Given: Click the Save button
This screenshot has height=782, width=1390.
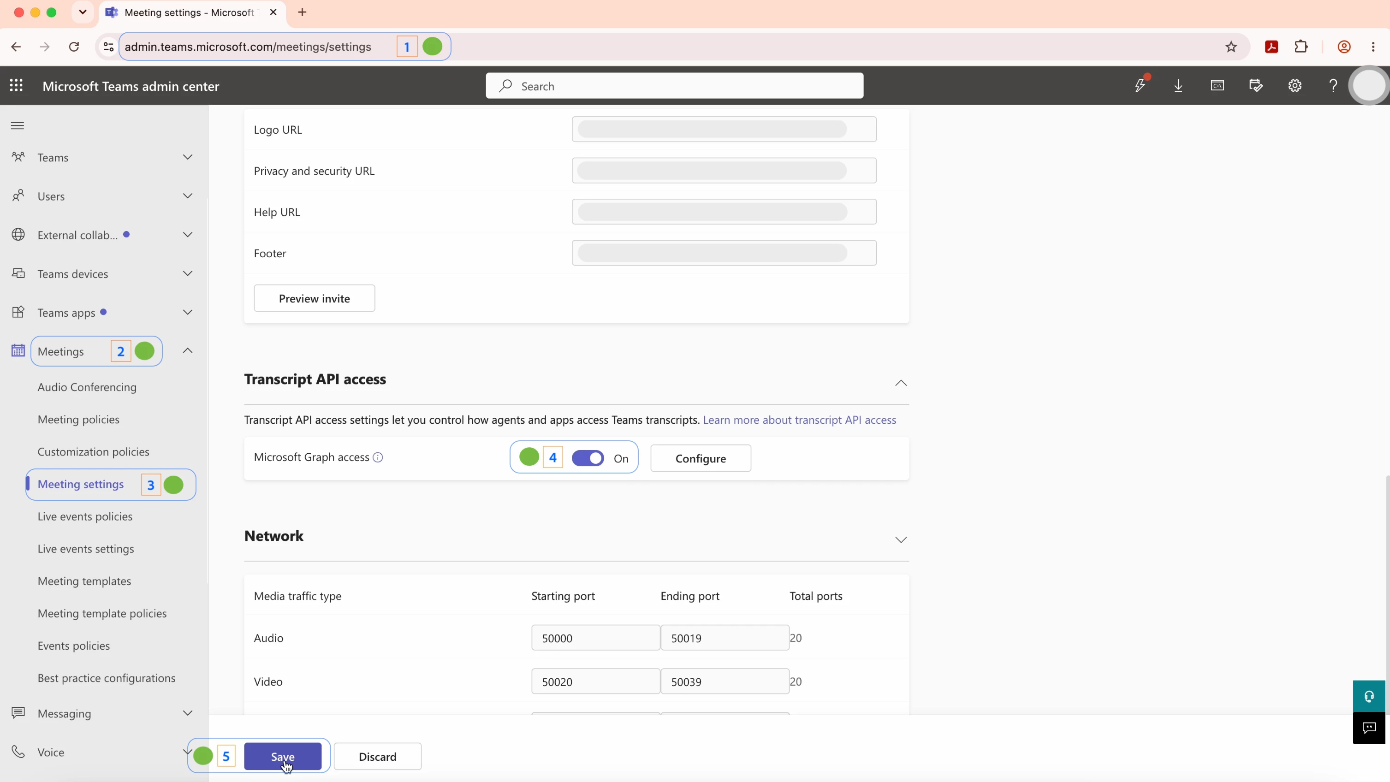Looking at the screenshot, I should (x=283, y=757).
